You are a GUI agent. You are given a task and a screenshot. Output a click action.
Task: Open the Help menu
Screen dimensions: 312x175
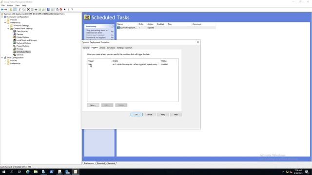click(24, 5)
